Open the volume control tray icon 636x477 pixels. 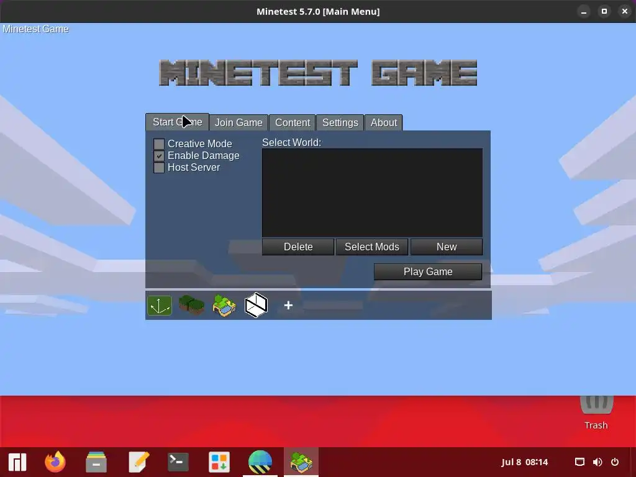[x=597, y=462]
